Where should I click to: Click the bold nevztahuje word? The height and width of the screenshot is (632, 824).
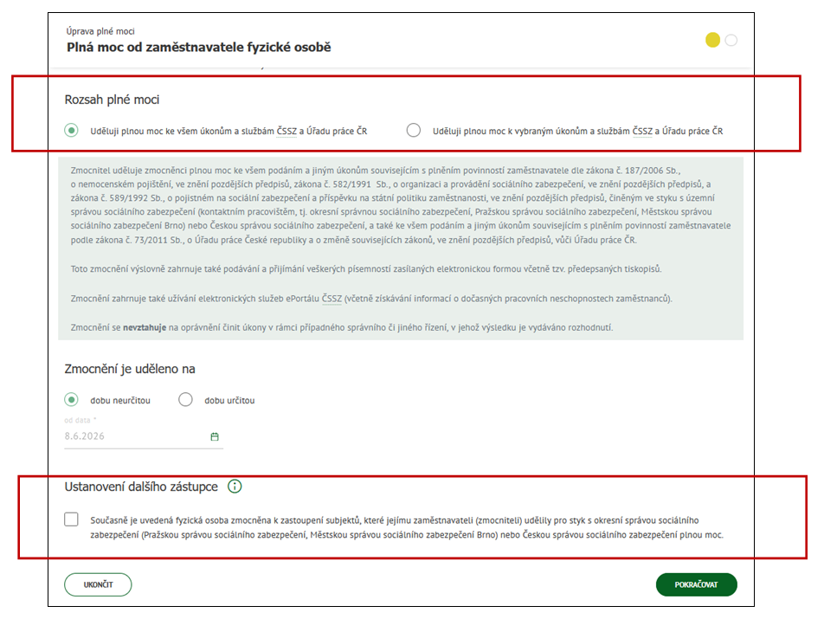(145, 327)
